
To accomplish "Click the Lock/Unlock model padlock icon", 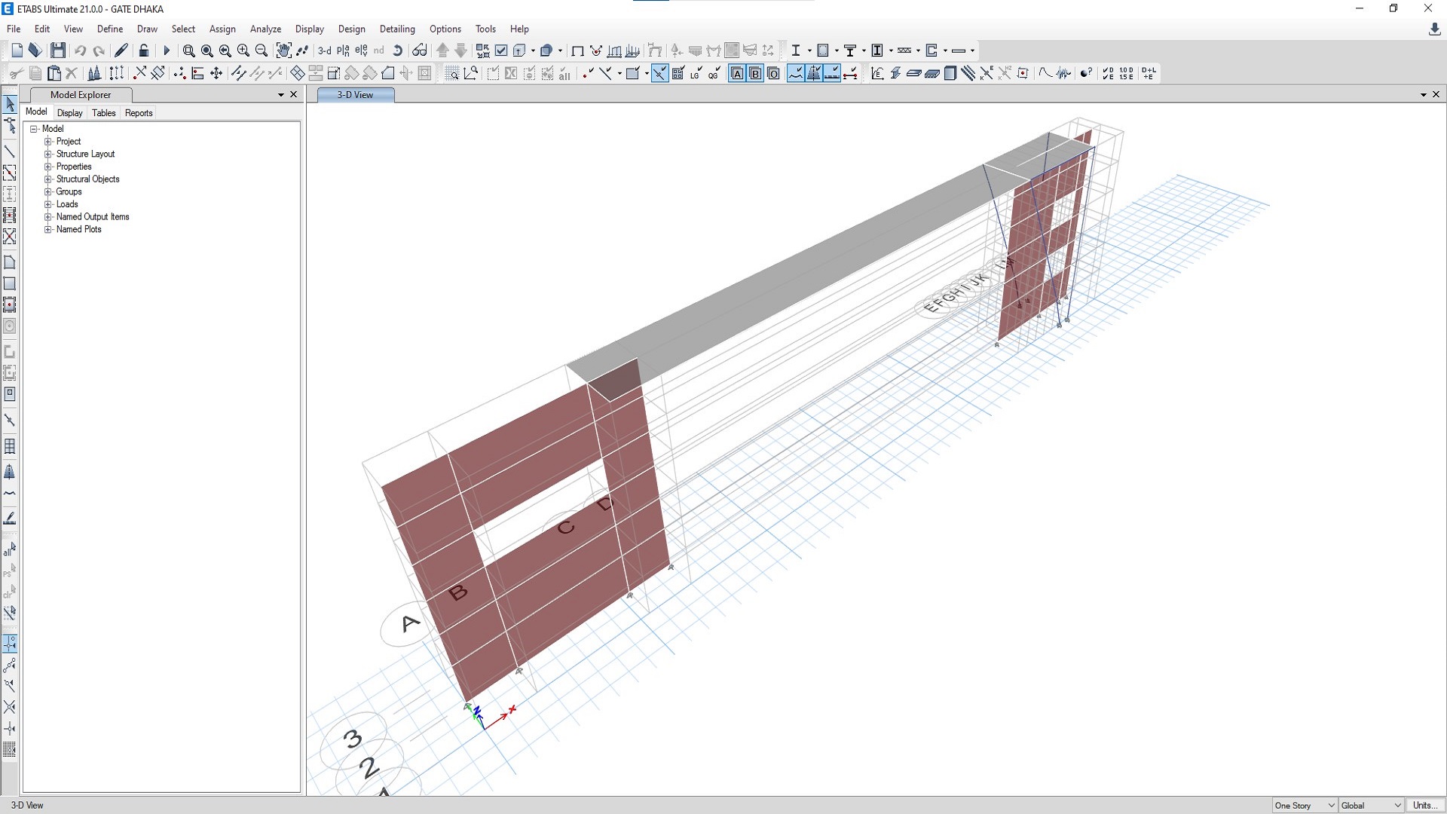I will pyautogui.click(x=143, y=50).
